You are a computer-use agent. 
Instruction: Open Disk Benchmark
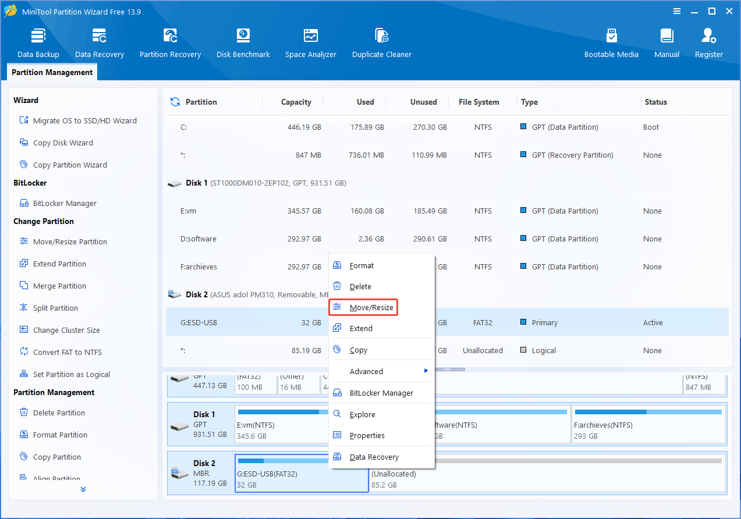[x=243, y=43]
